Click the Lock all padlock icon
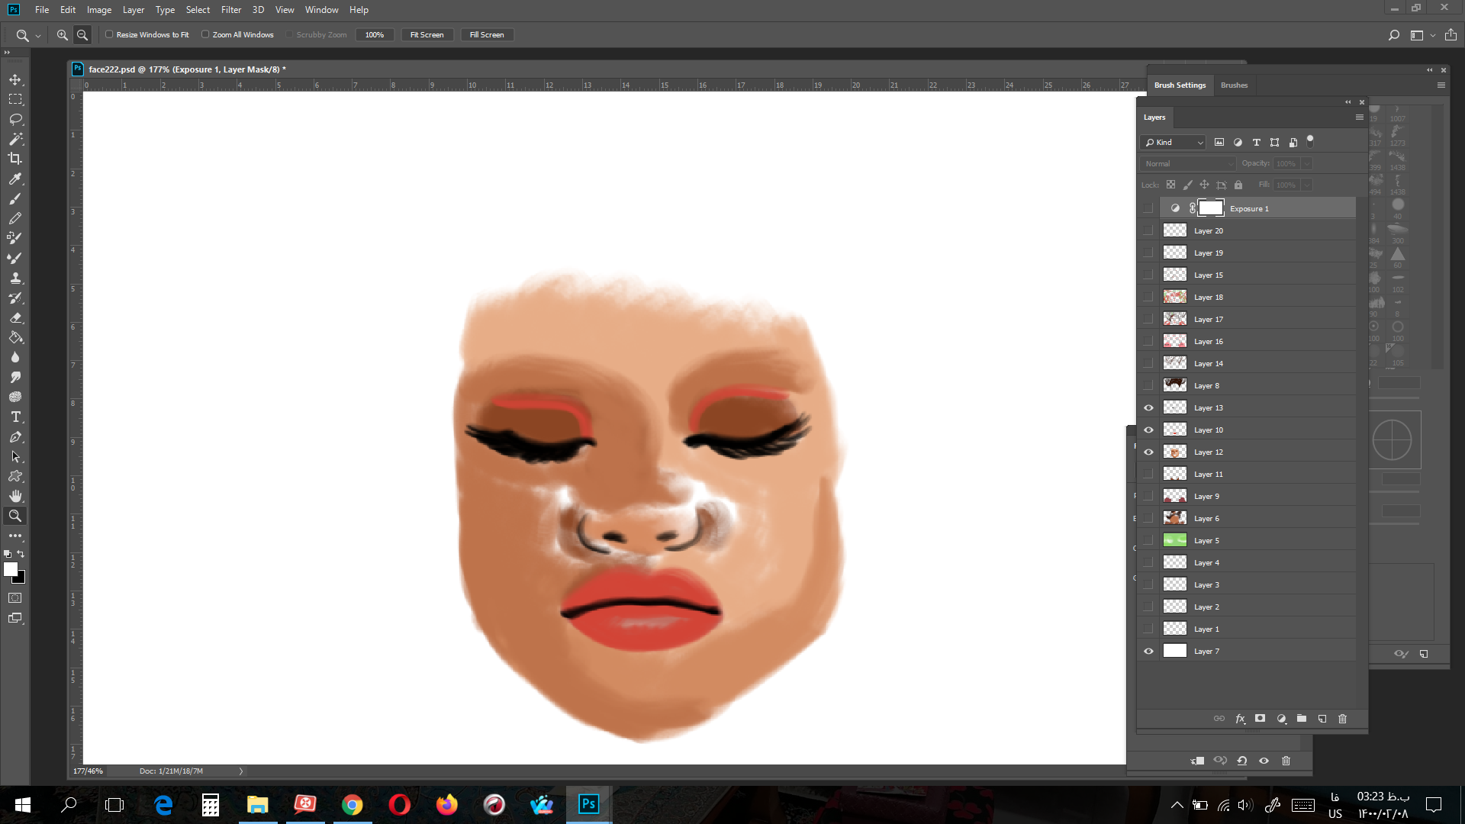1465x824 pixels. click(1238, 185)
